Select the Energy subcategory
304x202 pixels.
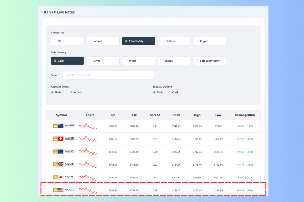coord(174,61)
